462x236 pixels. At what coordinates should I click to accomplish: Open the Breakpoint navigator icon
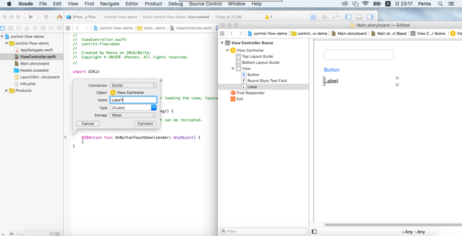coord(51,29)
